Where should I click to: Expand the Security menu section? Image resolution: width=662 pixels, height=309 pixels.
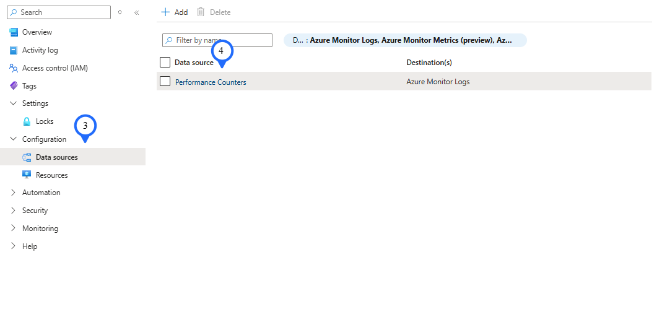click(x=14, y=211)
